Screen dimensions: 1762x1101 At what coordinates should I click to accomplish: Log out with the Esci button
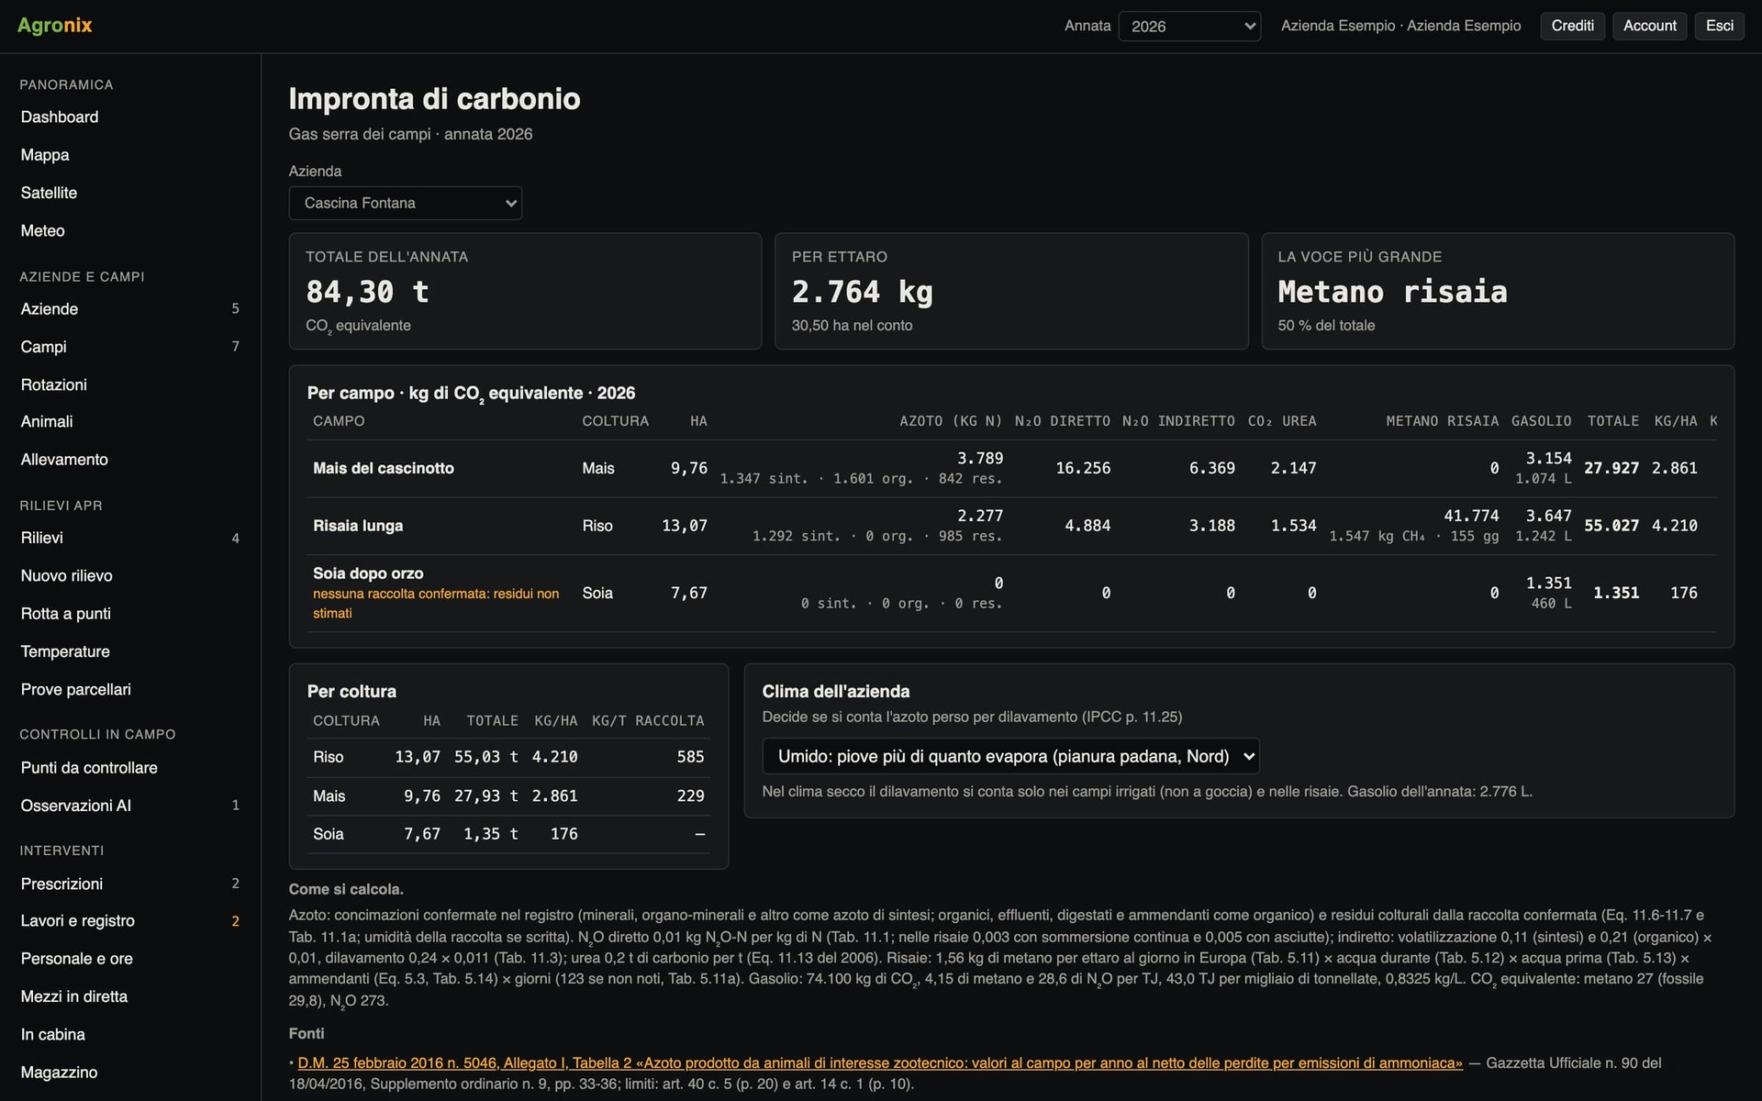(1719, 26)
